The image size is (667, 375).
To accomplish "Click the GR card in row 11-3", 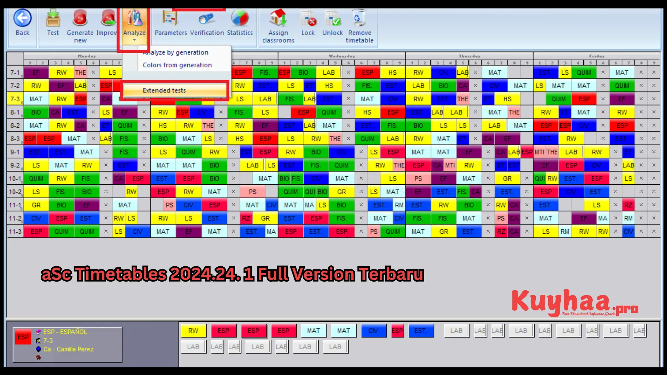I will coord(444,231).
